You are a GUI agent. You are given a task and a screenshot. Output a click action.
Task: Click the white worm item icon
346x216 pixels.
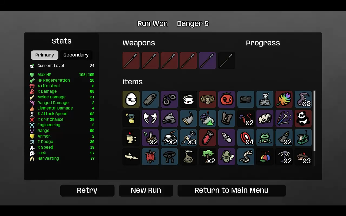click(x=246, y=157)
